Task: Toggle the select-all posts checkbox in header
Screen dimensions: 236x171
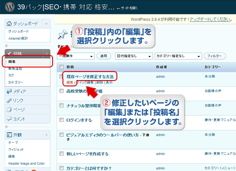Action: [x=62, y=67]
